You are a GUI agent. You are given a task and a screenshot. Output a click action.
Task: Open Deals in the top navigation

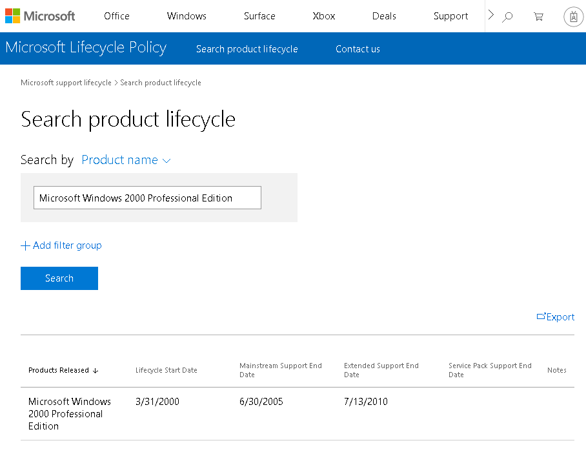[384, 16]
